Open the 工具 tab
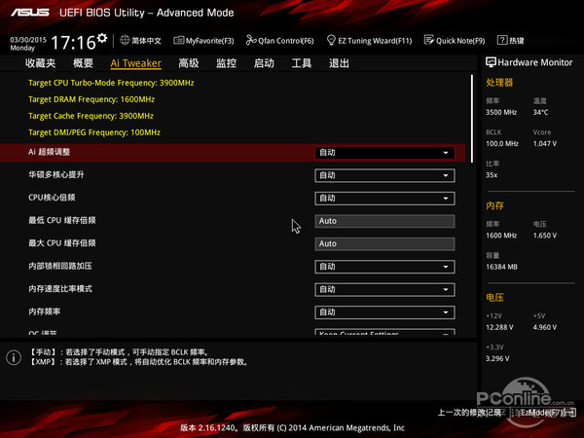This screenshot has height=438, width=584. coord(302,63)
